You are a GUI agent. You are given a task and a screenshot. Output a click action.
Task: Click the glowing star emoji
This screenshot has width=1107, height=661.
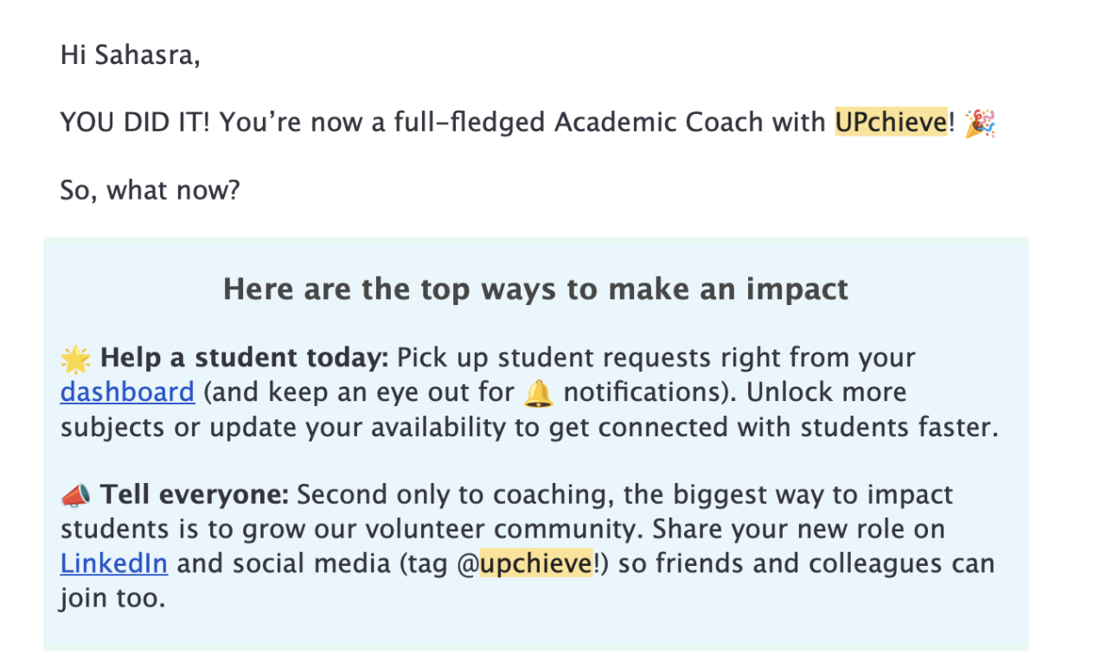(75, 358)
